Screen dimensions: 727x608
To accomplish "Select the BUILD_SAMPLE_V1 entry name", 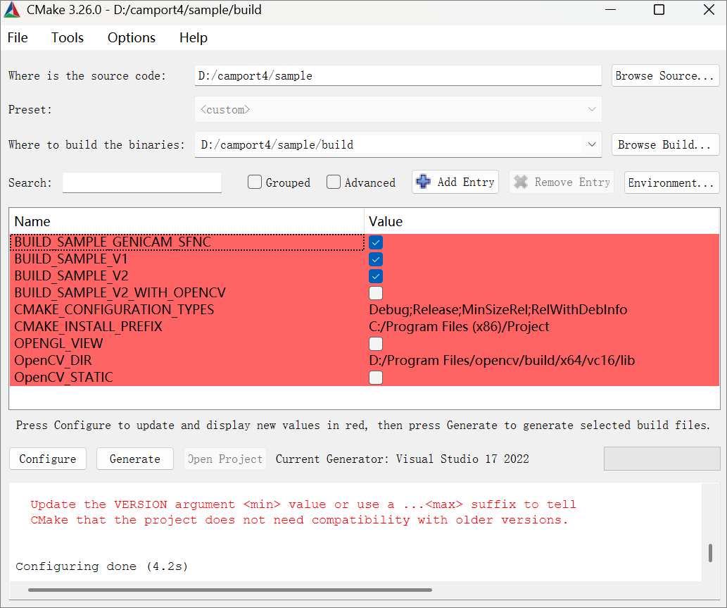I will [x=71, y=259].
